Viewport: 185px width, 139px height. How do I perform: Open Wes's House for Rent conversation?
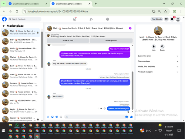[20, 102]
